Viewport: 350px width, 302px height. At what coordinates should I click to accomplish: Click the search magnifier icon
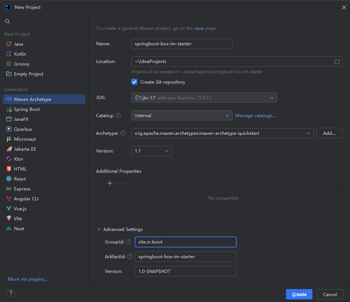point(7,21)
